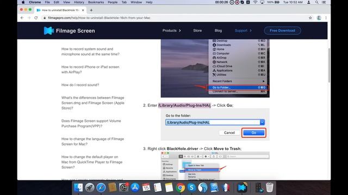Open the Filmage Screen.dmg differences article
Image resolution: width=348 pixels, height=195 pixels.
point(93,103)
